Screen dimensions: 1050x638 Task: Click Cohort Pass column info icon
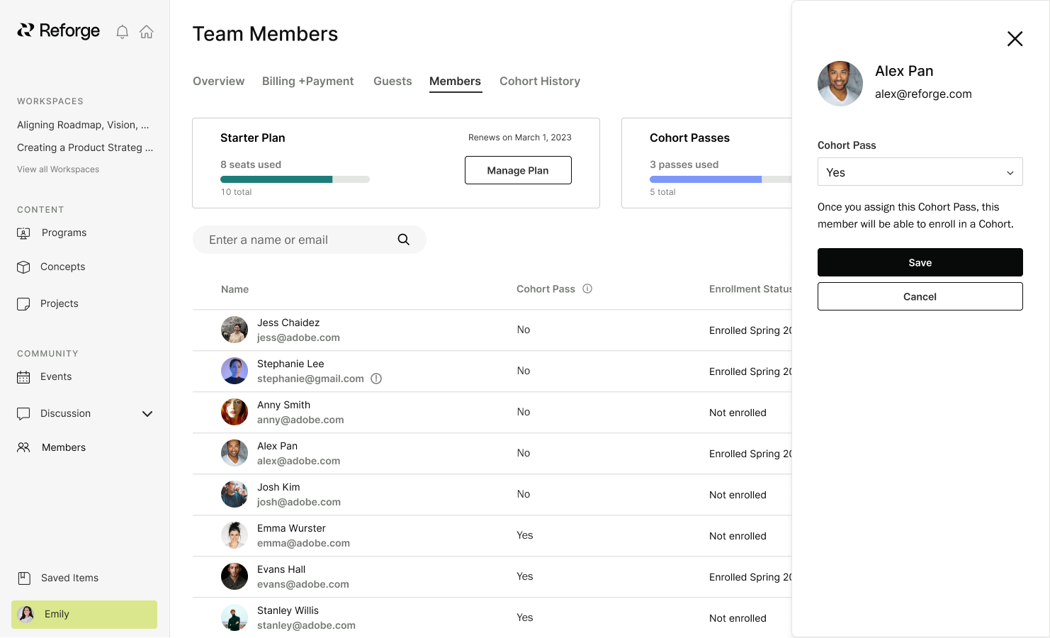587,289
